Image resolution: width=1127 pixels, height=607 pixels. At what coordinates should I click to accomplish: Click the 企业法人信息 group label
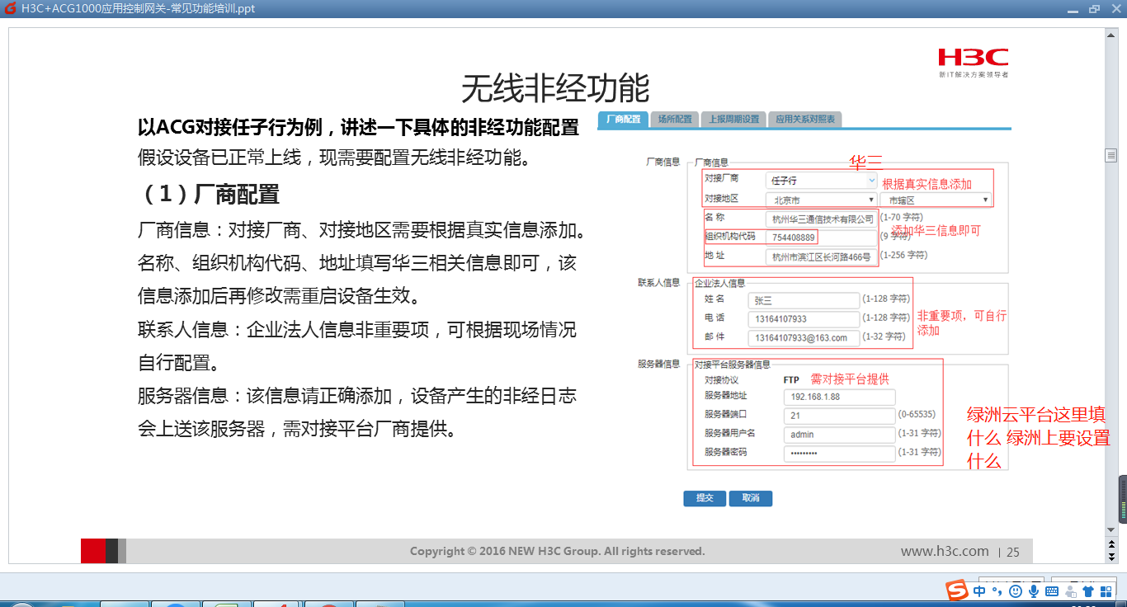[x=719, y=283]
